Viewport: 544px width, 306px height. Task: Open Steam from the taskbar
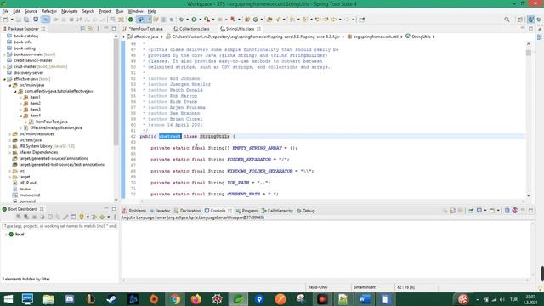point(111,299)
